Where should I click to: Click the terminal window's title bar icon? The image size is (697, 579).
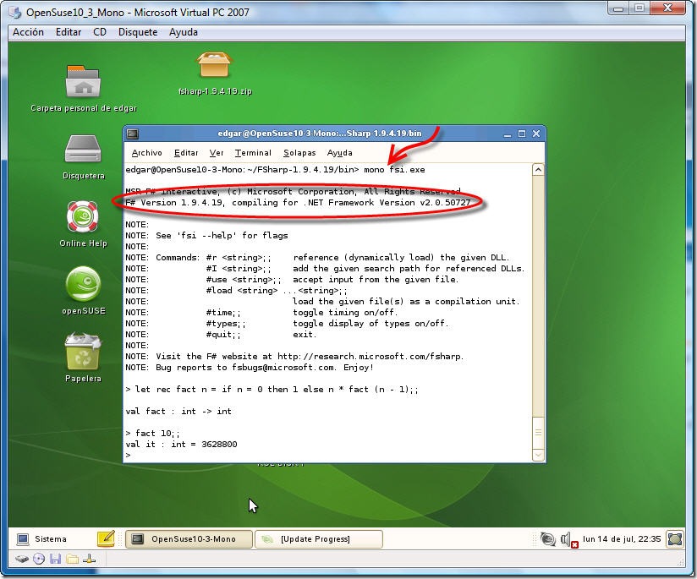click(133, 134)
